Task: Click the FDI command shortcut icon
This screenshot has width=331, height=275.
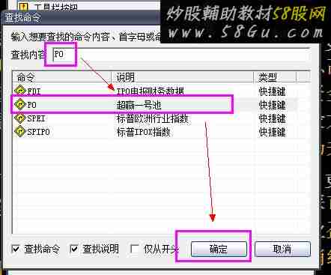Action: click(x=20, y=91)
